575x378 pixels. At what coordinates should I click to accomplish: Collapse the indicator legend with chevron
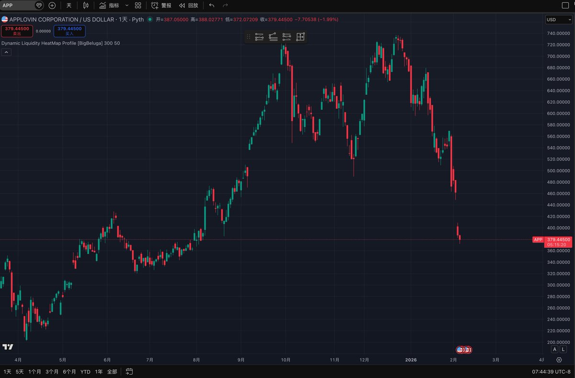(x=7, y=52)
